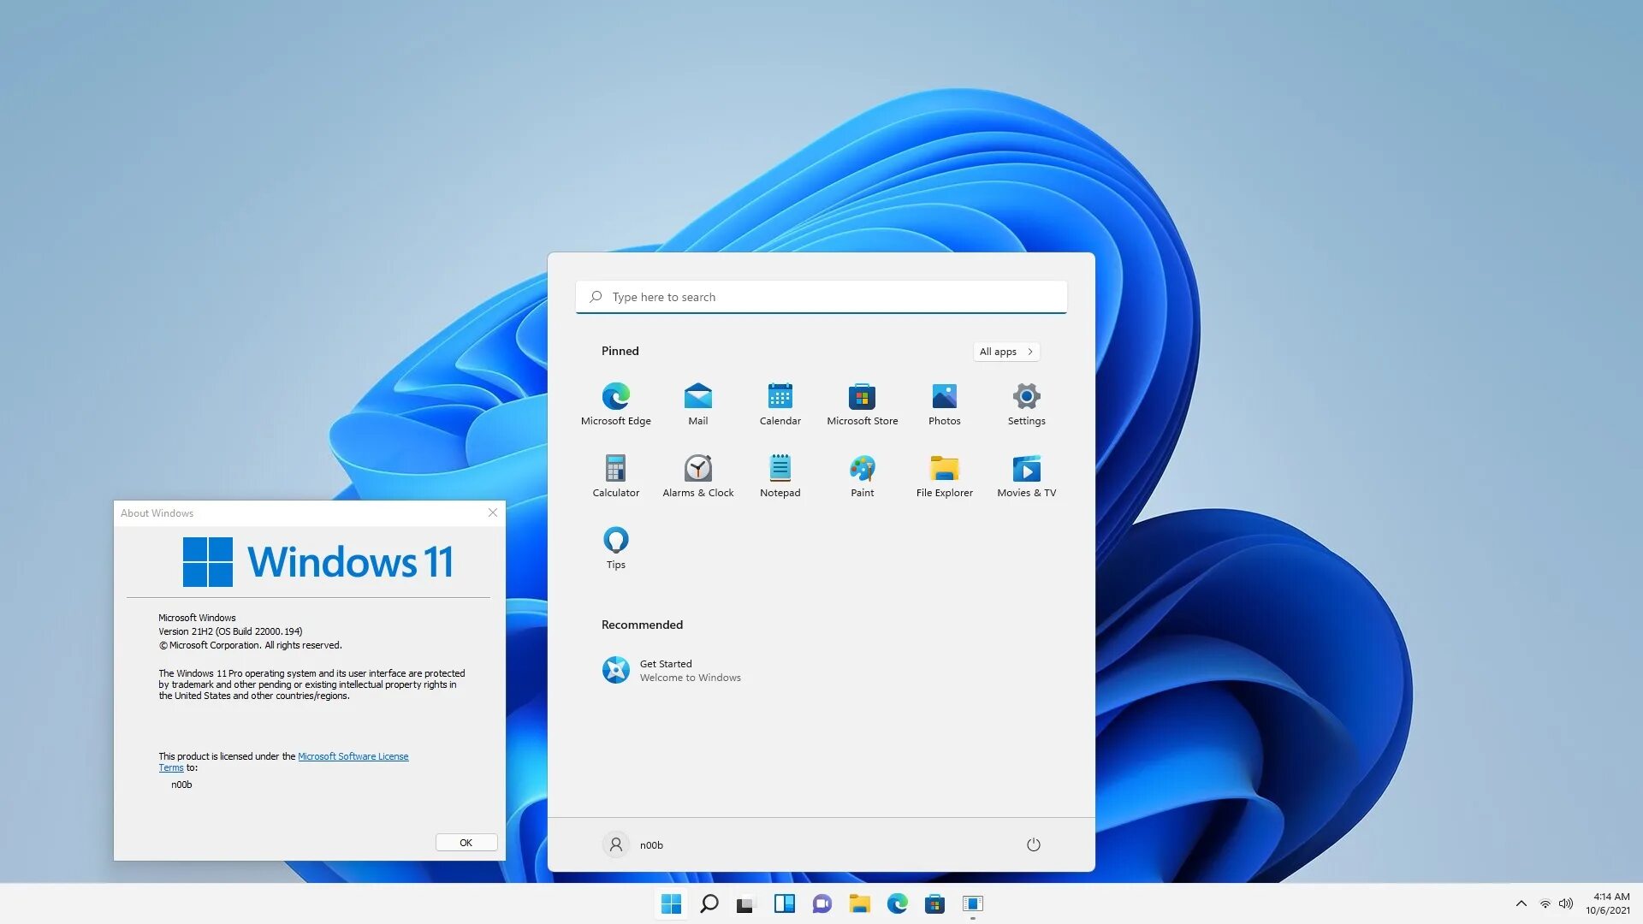Screen dimensions: 1643x924
Task: Open the Microsoft Software License Terms link
Action: tap(353, 756)
